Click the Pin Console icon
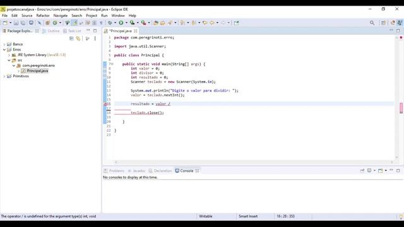Image resolution: width=404 pixels, height=227 pixels. click(x=362, y=171)
